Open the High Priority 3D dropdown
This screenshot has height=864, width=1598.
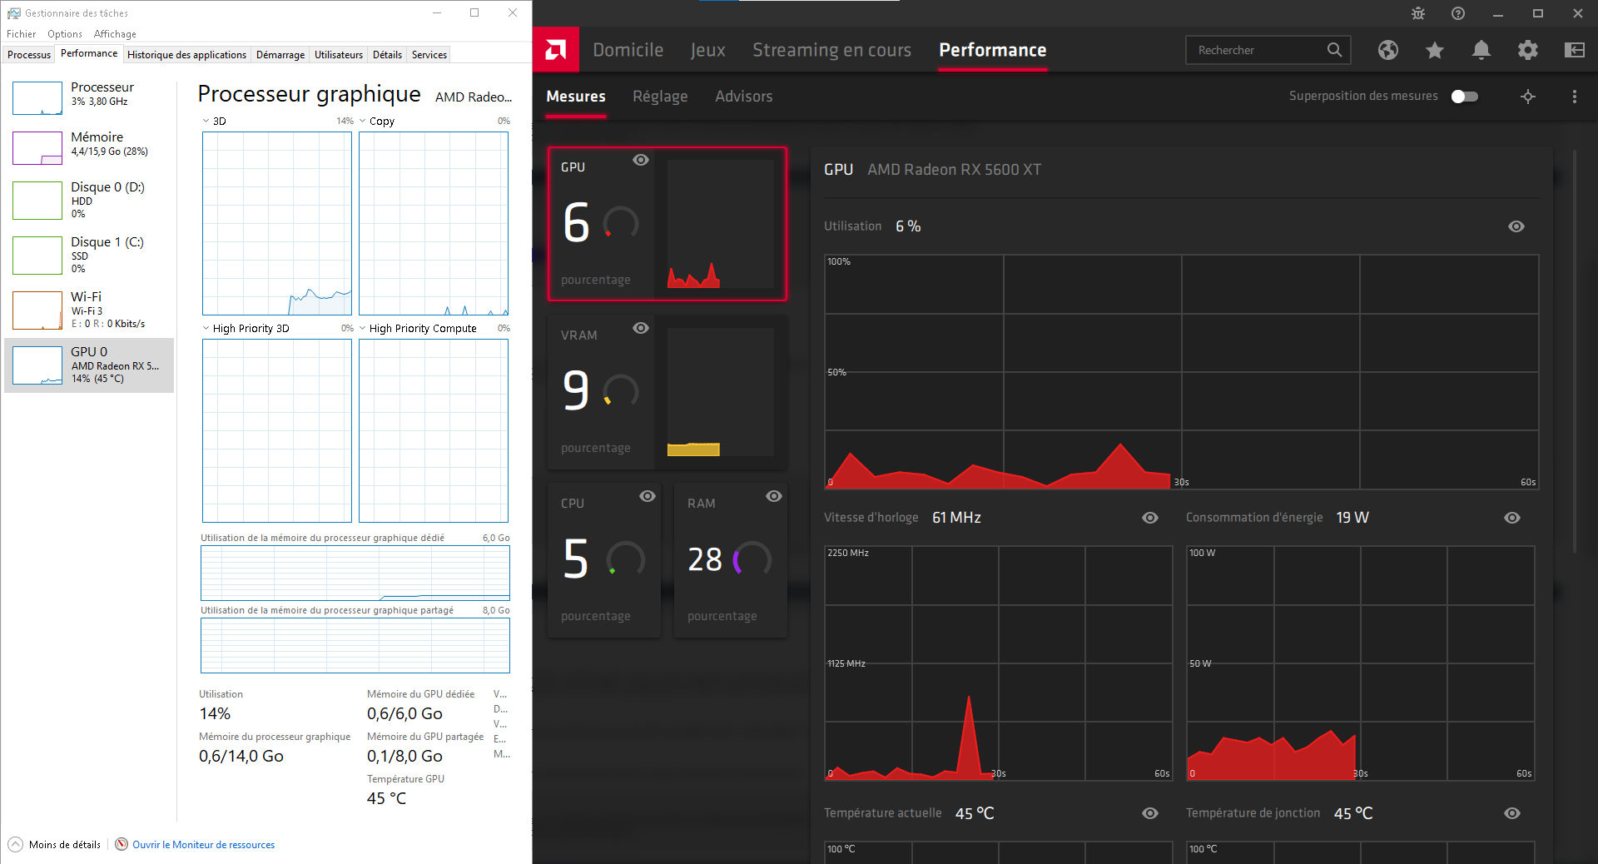(206, 328)
